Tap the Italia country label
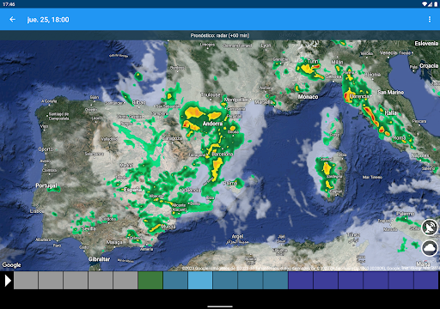The image size is (440, 309). coord(390,113)
